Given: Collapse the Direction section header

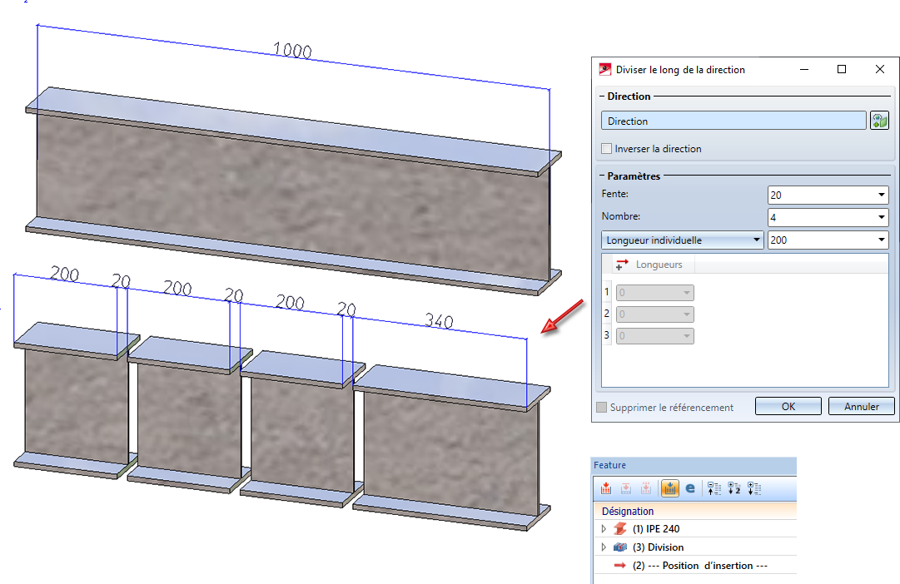Looking at the screenshot, I should click(x=602, y=97).
